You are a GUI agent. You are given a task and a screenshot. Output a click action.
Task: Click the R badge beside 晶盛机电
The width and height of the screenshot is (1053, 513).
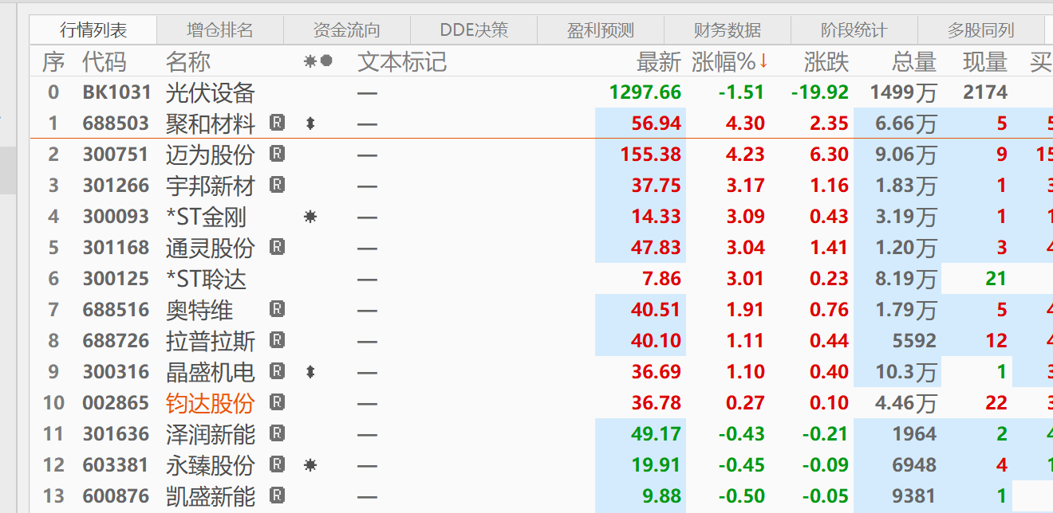tap(277, 371)
